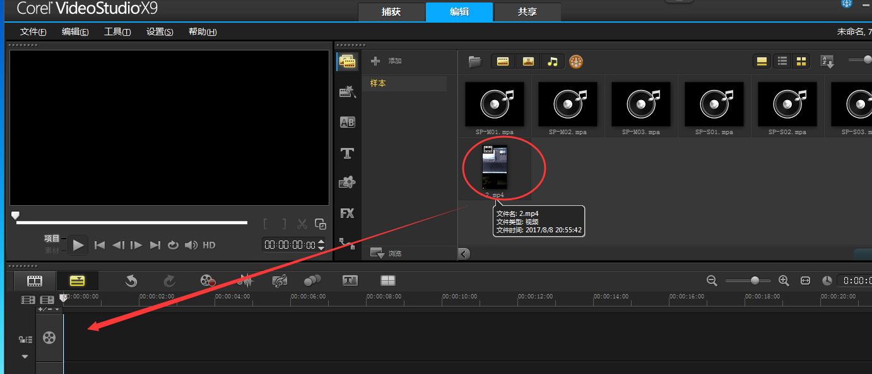Select SP-S02.mpa audio clip thumbnail
This screenshot has height=374, width=872.
(x=787, y=105)
